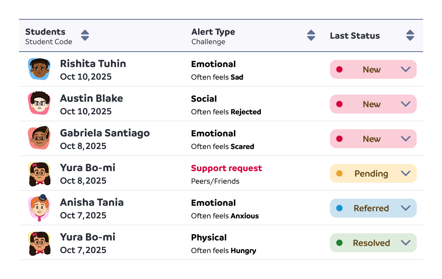Image resolution: width=442 pixels, height=279 pixels.
Task: Select the Anisha Tania name
Action: tap(92, 203)
